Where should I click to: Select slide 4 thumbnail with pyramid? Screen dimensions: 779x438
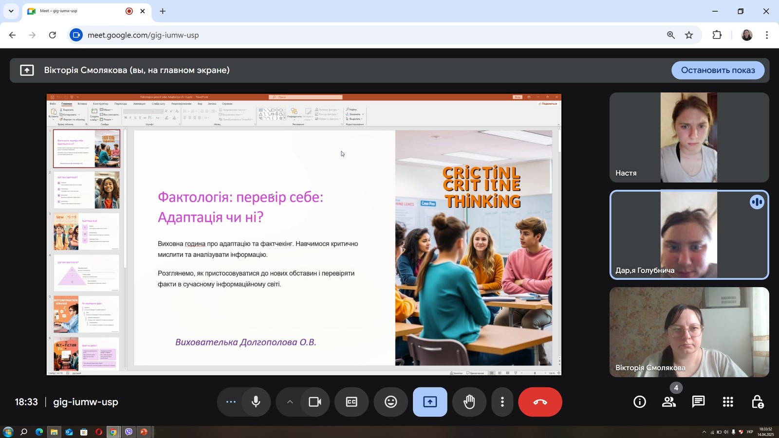[x=87, y=273]
